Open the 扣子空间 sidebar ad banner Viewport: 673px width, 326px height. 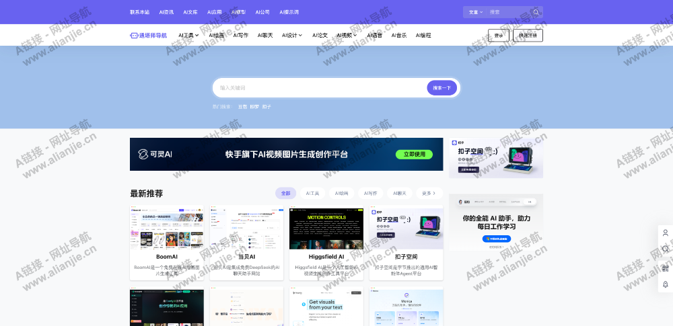tap(496, 158)
